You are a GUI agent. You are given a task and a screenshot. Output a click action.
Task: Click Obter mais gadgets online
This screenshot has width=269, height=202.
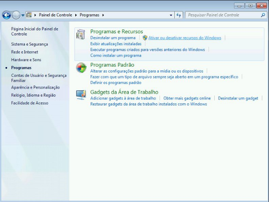pos(187,98)
